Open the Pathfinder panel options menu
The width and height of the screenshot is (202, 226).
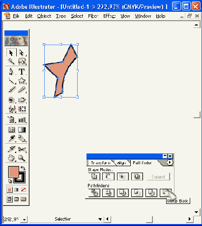tap(170, 162)
